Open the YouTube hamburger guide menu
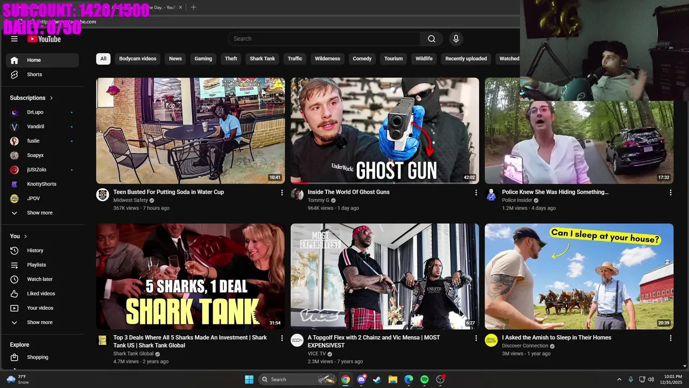 click(15, 39)
